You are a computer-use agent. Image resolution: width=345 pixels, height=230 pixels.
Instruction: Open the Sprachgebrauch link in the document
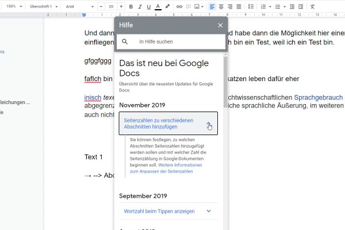pos(319,97)
